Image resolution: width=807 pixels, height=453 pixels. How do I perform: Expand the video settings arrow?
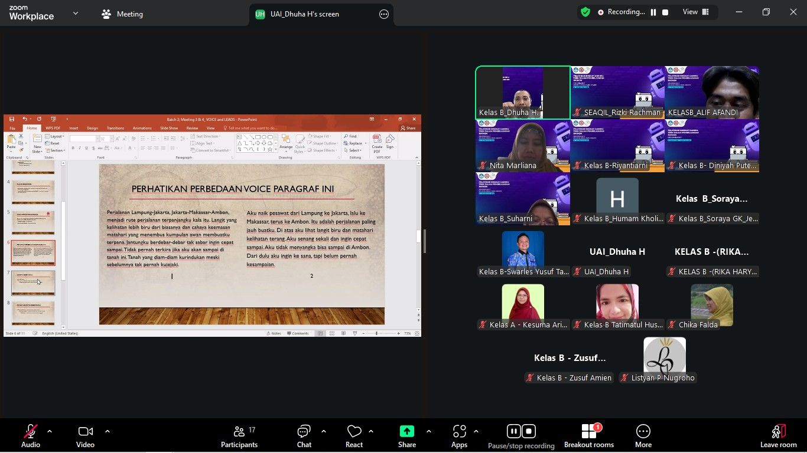tap(108, 431)
